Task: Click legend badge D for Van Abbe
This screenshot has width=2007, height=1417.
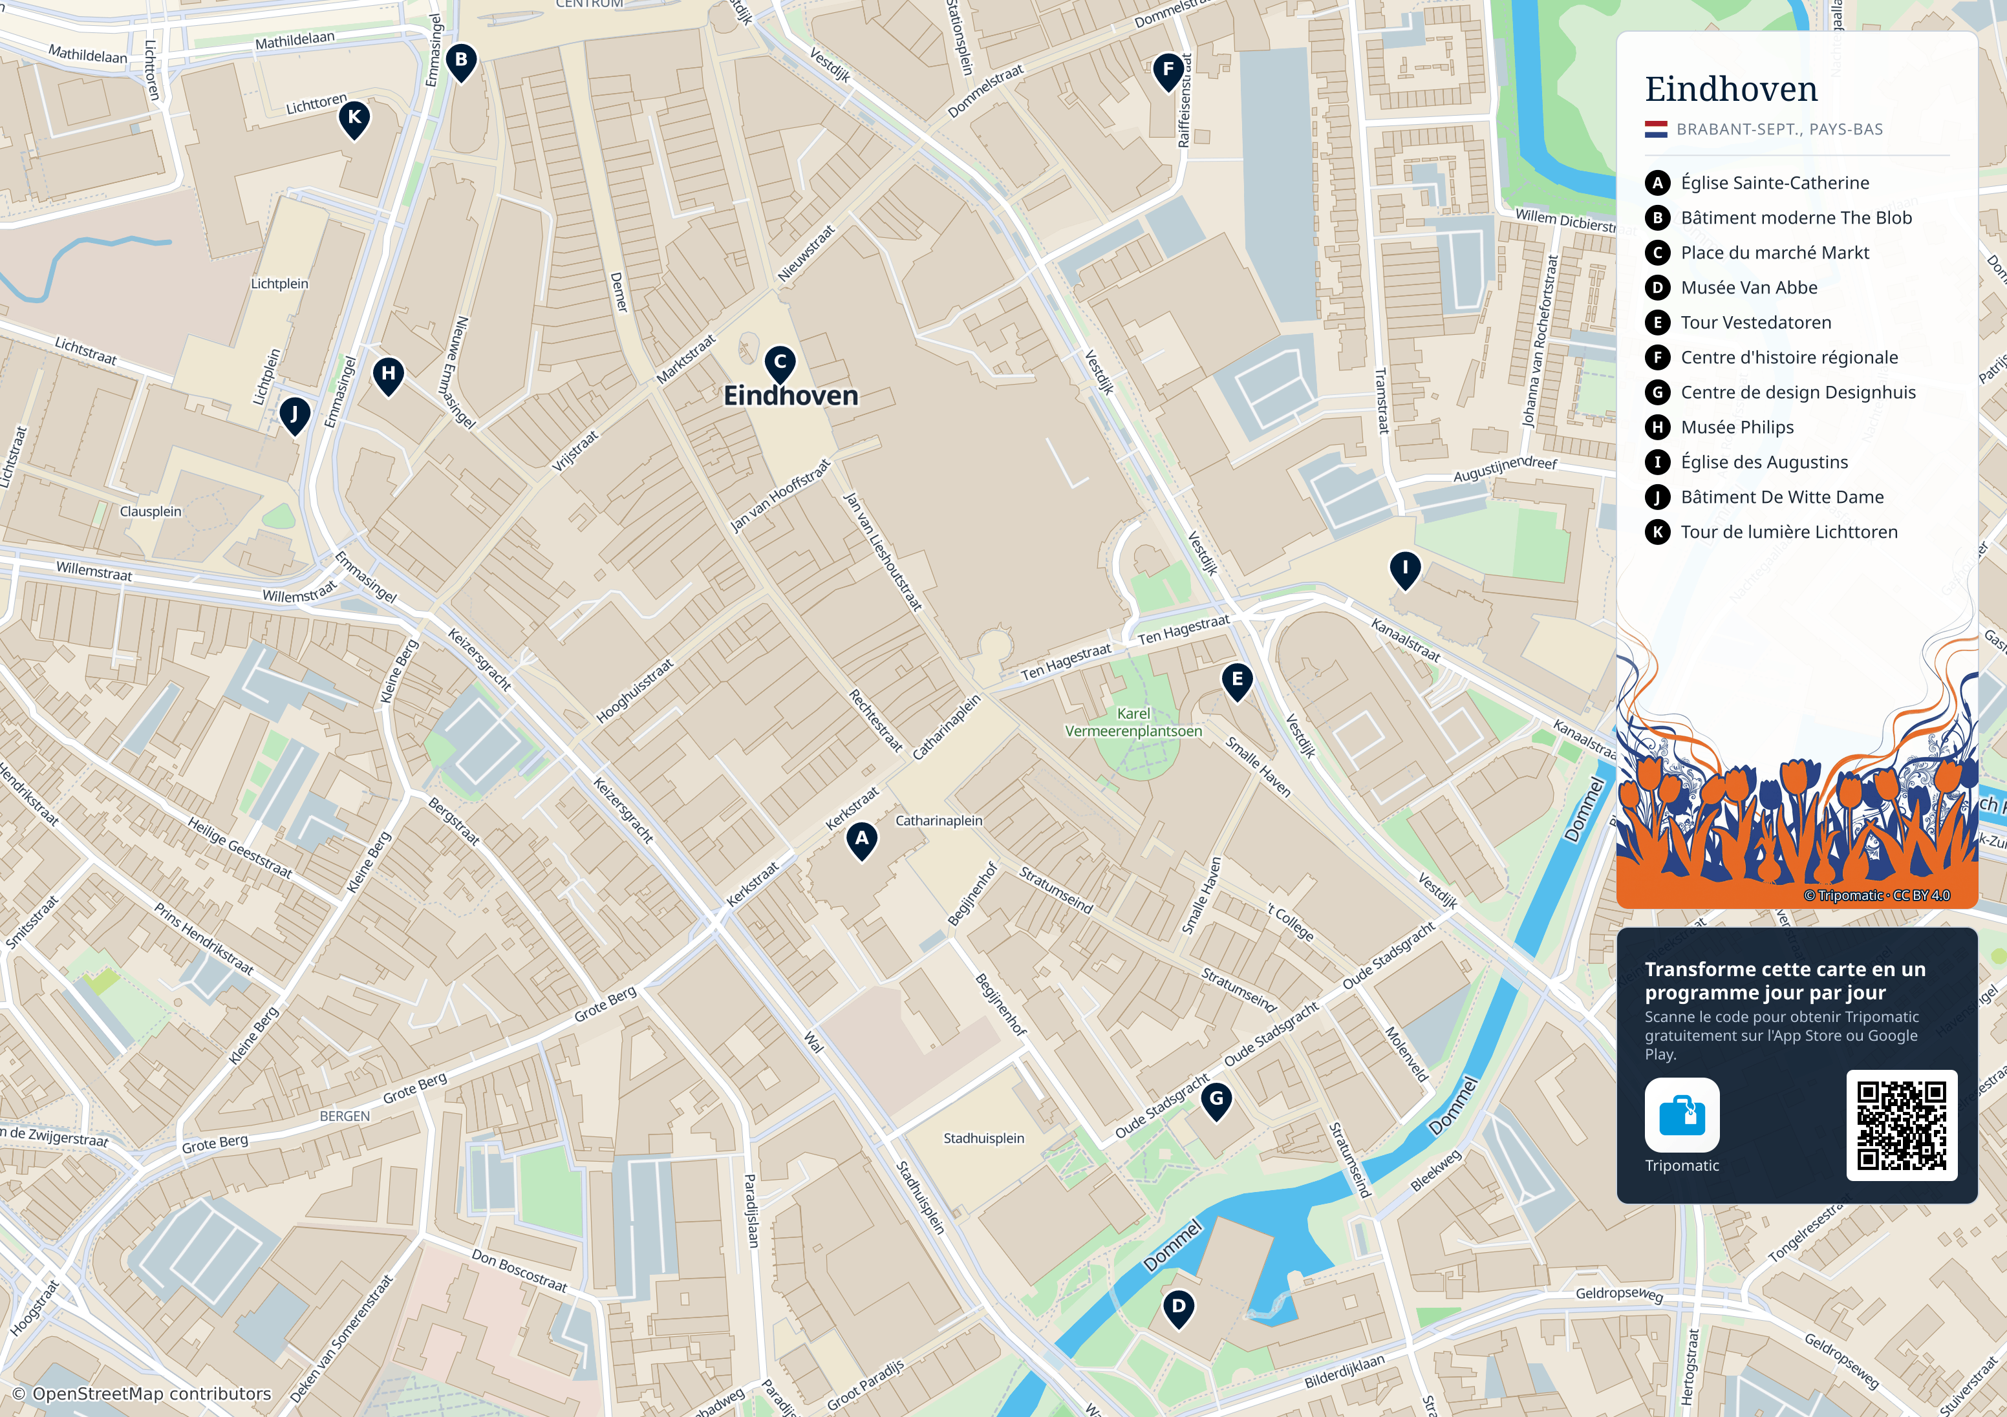Action: click(1657, 288)
